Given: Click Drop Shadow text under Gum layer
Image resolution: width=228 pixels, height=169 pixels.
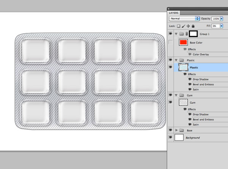Looking at the screenshot, I should click(201, 114).
